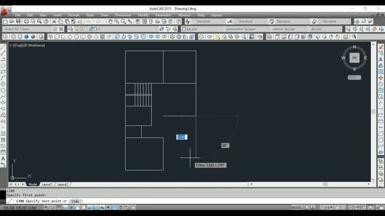Select the Line tool in Draw toolbar

(x=3, y=47)
